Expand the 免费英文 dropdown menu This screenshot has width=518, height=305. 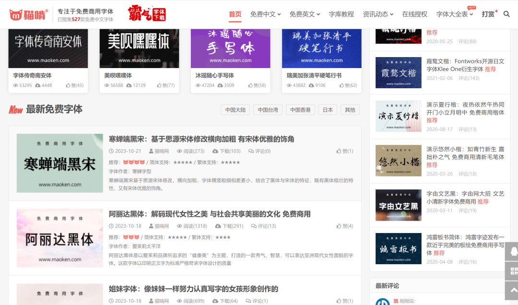coord(305,14)
